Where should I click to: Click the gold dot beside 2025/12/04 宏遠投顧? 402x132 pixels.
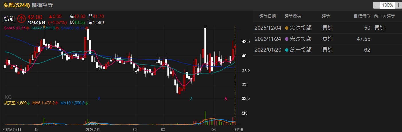[286, 28]
